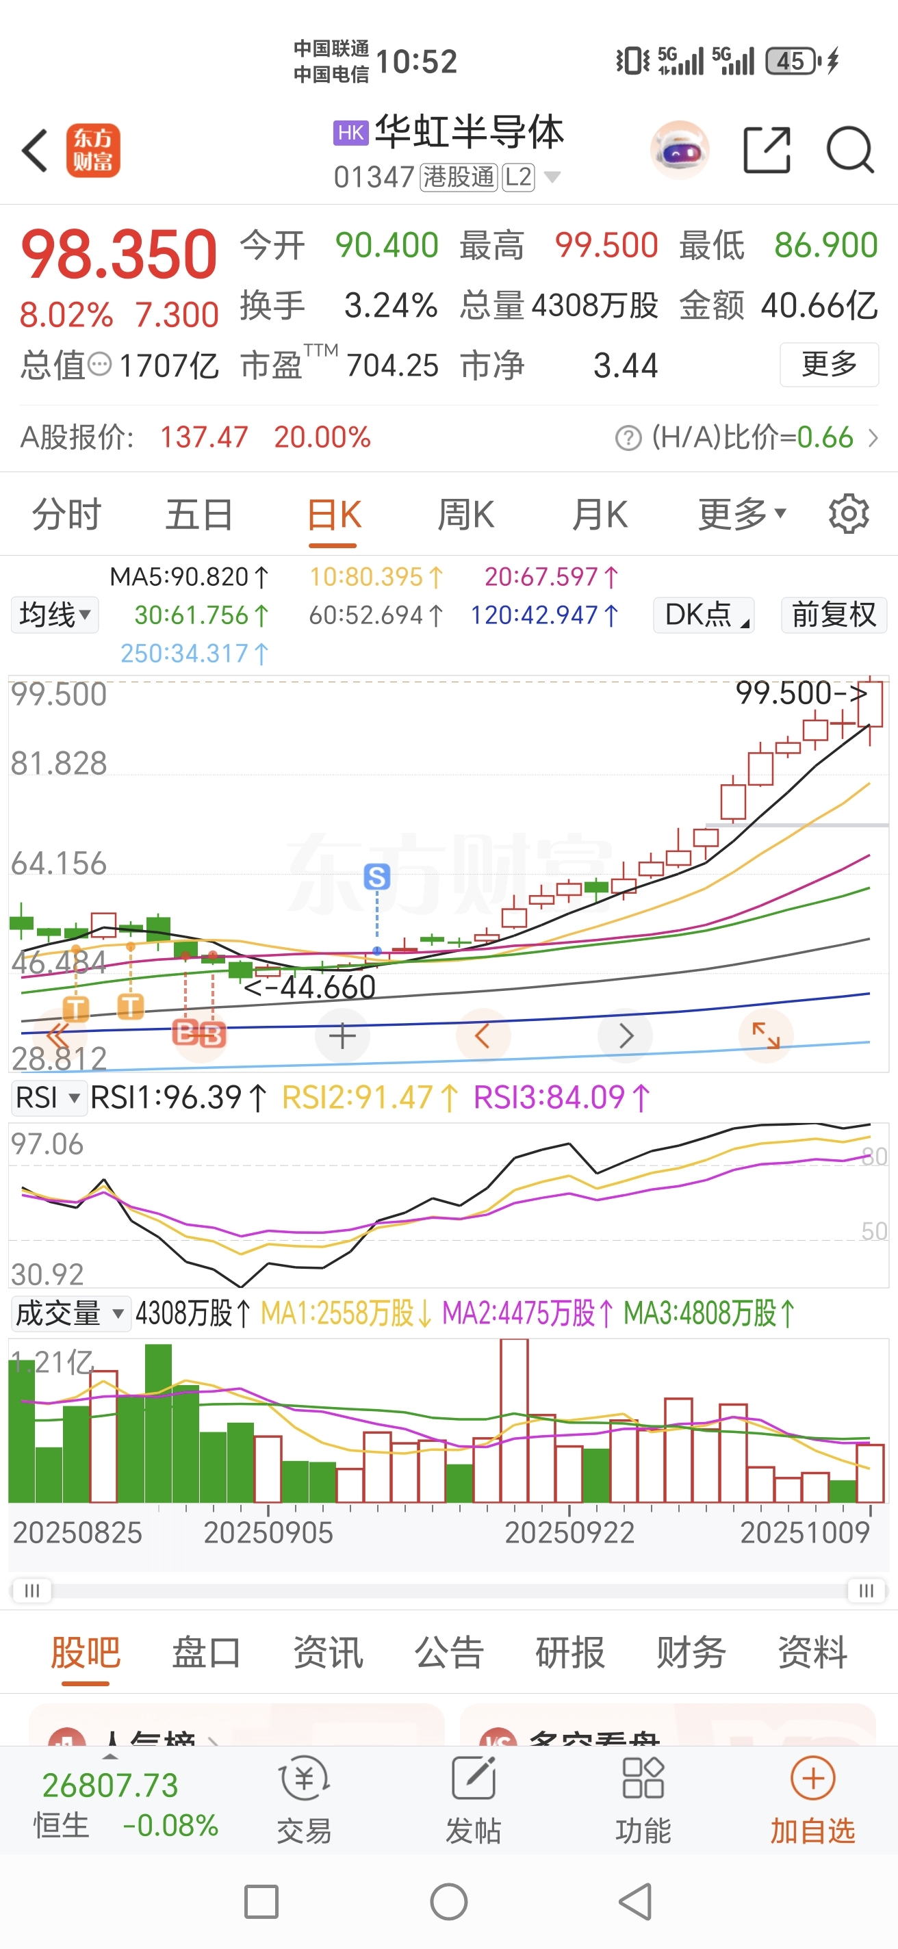Switch to 五日 tab
Screen dimensions: 898x1949
[199, 515]
